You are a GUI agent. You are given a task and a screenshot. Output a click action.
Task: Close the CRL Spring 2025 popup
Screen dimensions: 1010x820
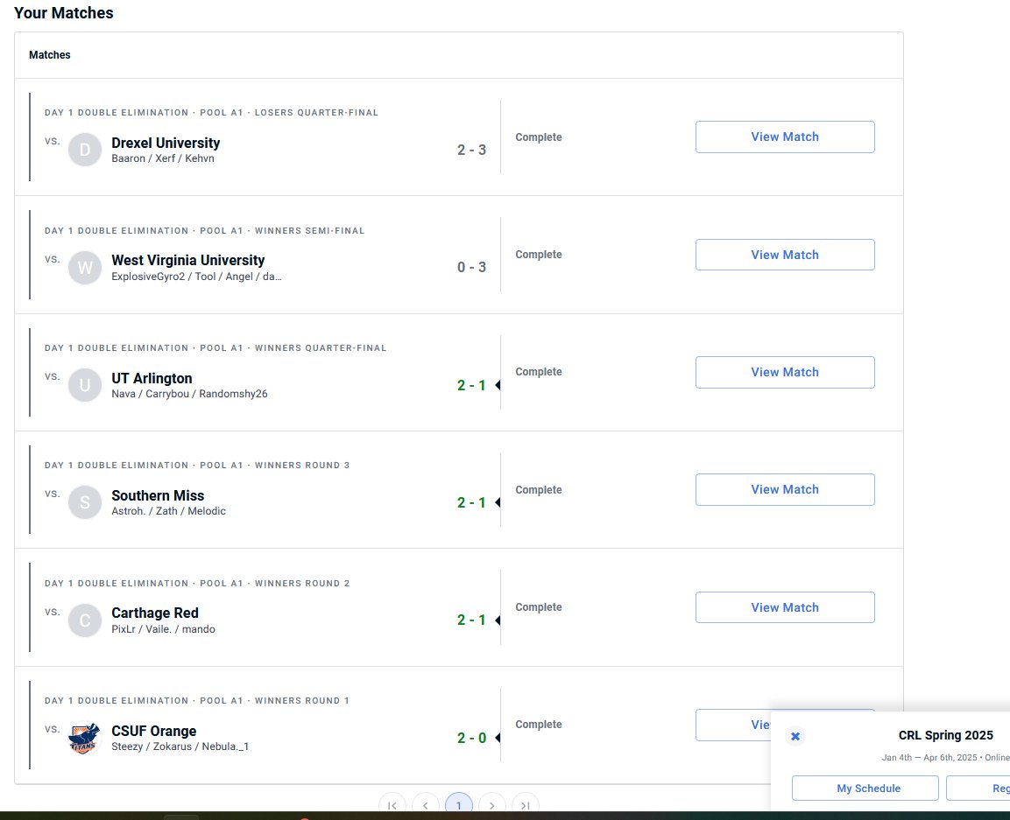pyautogui.click(x=795, y=736)
